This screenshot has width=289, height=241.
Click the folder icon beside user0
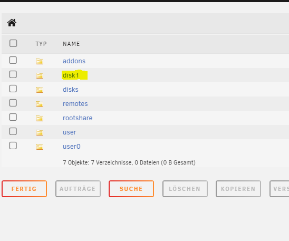(x=40, y=147)
